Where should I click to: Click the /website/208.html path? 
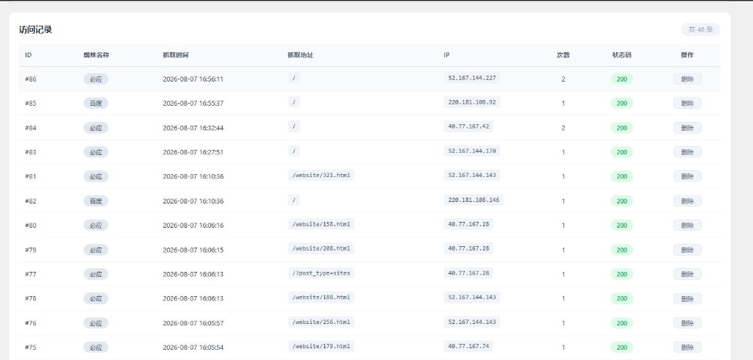click(x=321, y=248)
